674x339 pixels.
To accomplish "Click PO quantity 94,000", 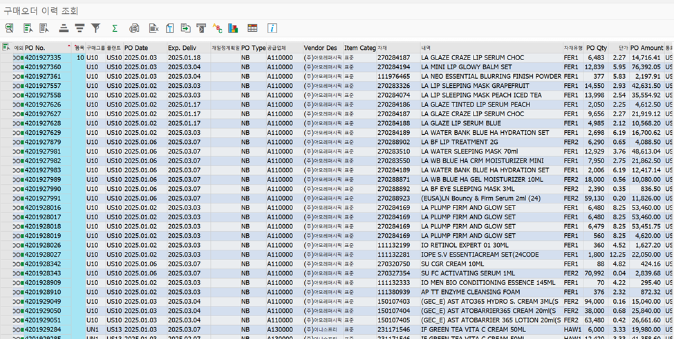I will pyautogui.click(x=597, y=302).
